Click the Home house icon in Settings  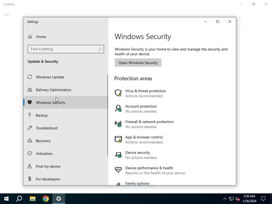coord(30,37)
